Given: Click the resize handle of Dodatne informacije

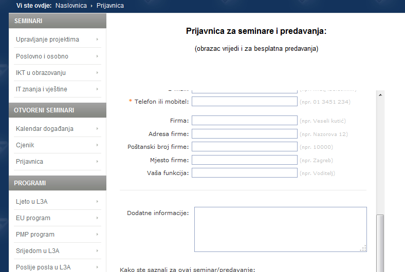Looking at the screenshot, I should 363,248.
